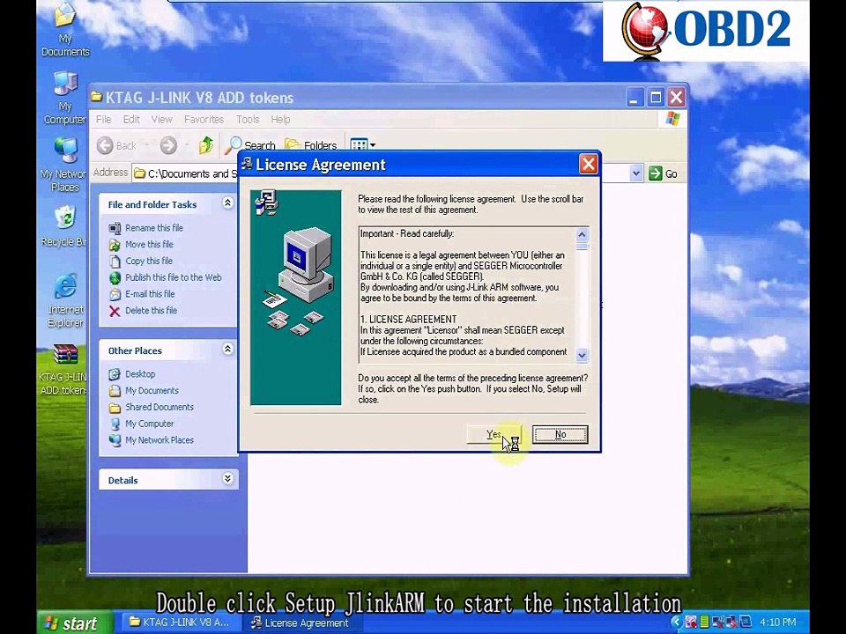The width and height of the screenshot is (846, 634).
Task: Open the Windows start menu
Action: pos(75,623)
